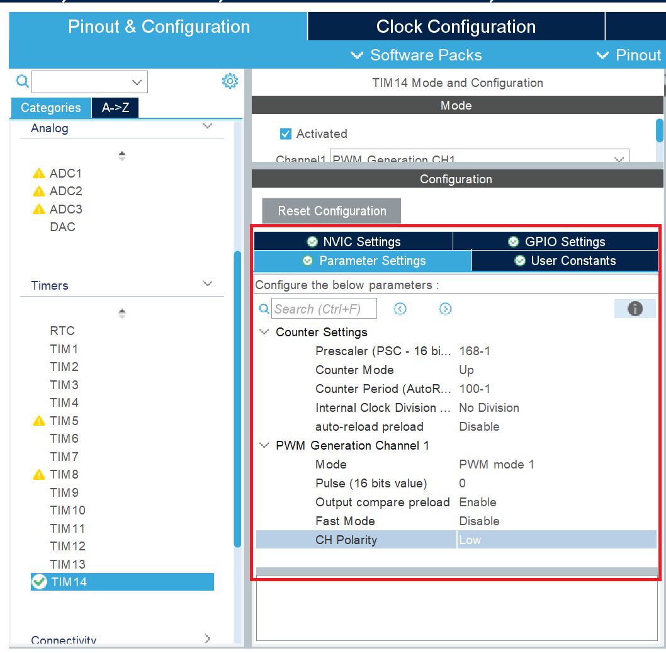Select RTC in the Timers list

click(62, 331)
